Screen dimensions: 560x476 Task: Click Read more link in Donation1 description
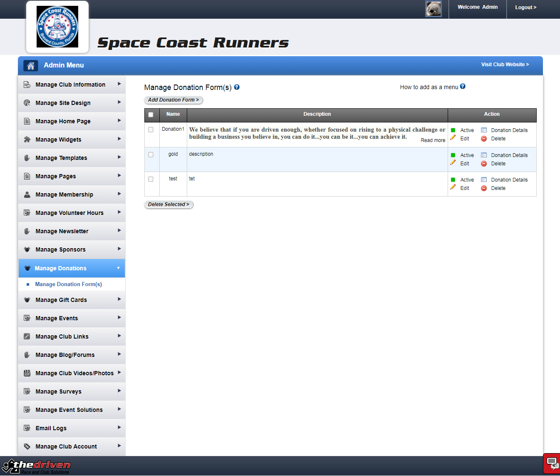[x=433, y=140]
